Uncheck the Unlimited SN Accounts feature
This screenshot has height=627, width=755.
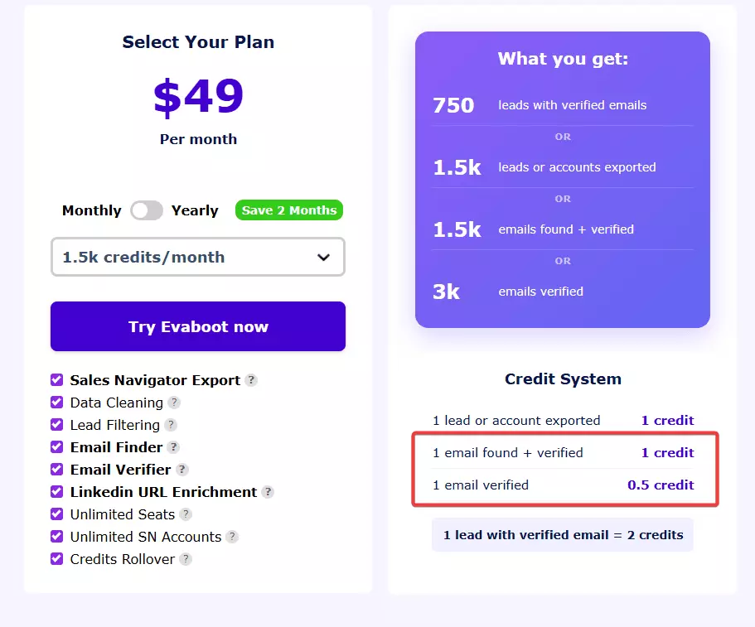coord(56,537)
